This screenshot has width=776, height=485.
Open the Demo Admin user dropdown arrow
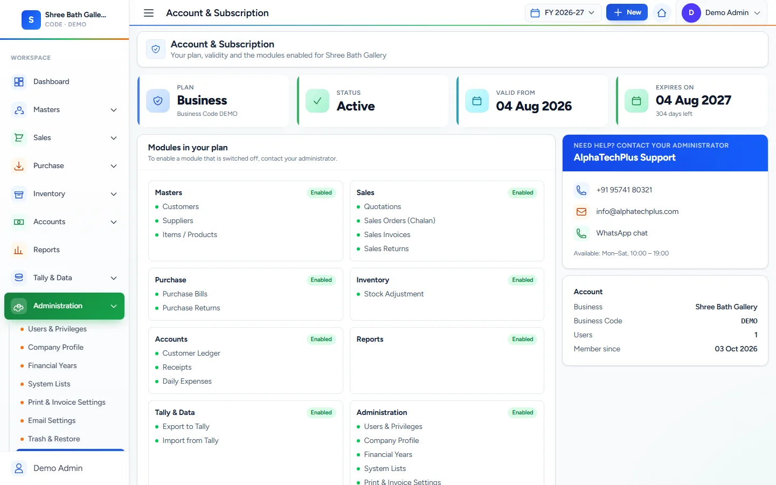tap(757, 13)
